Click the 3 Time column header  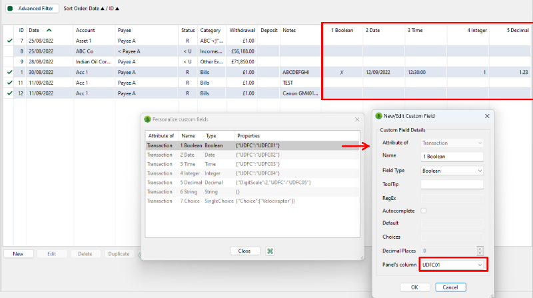point(426,30)
